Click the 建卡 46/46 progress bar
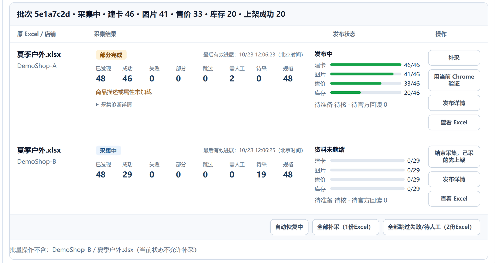Viewport: 503px width, 263px height. pos(366,65)
